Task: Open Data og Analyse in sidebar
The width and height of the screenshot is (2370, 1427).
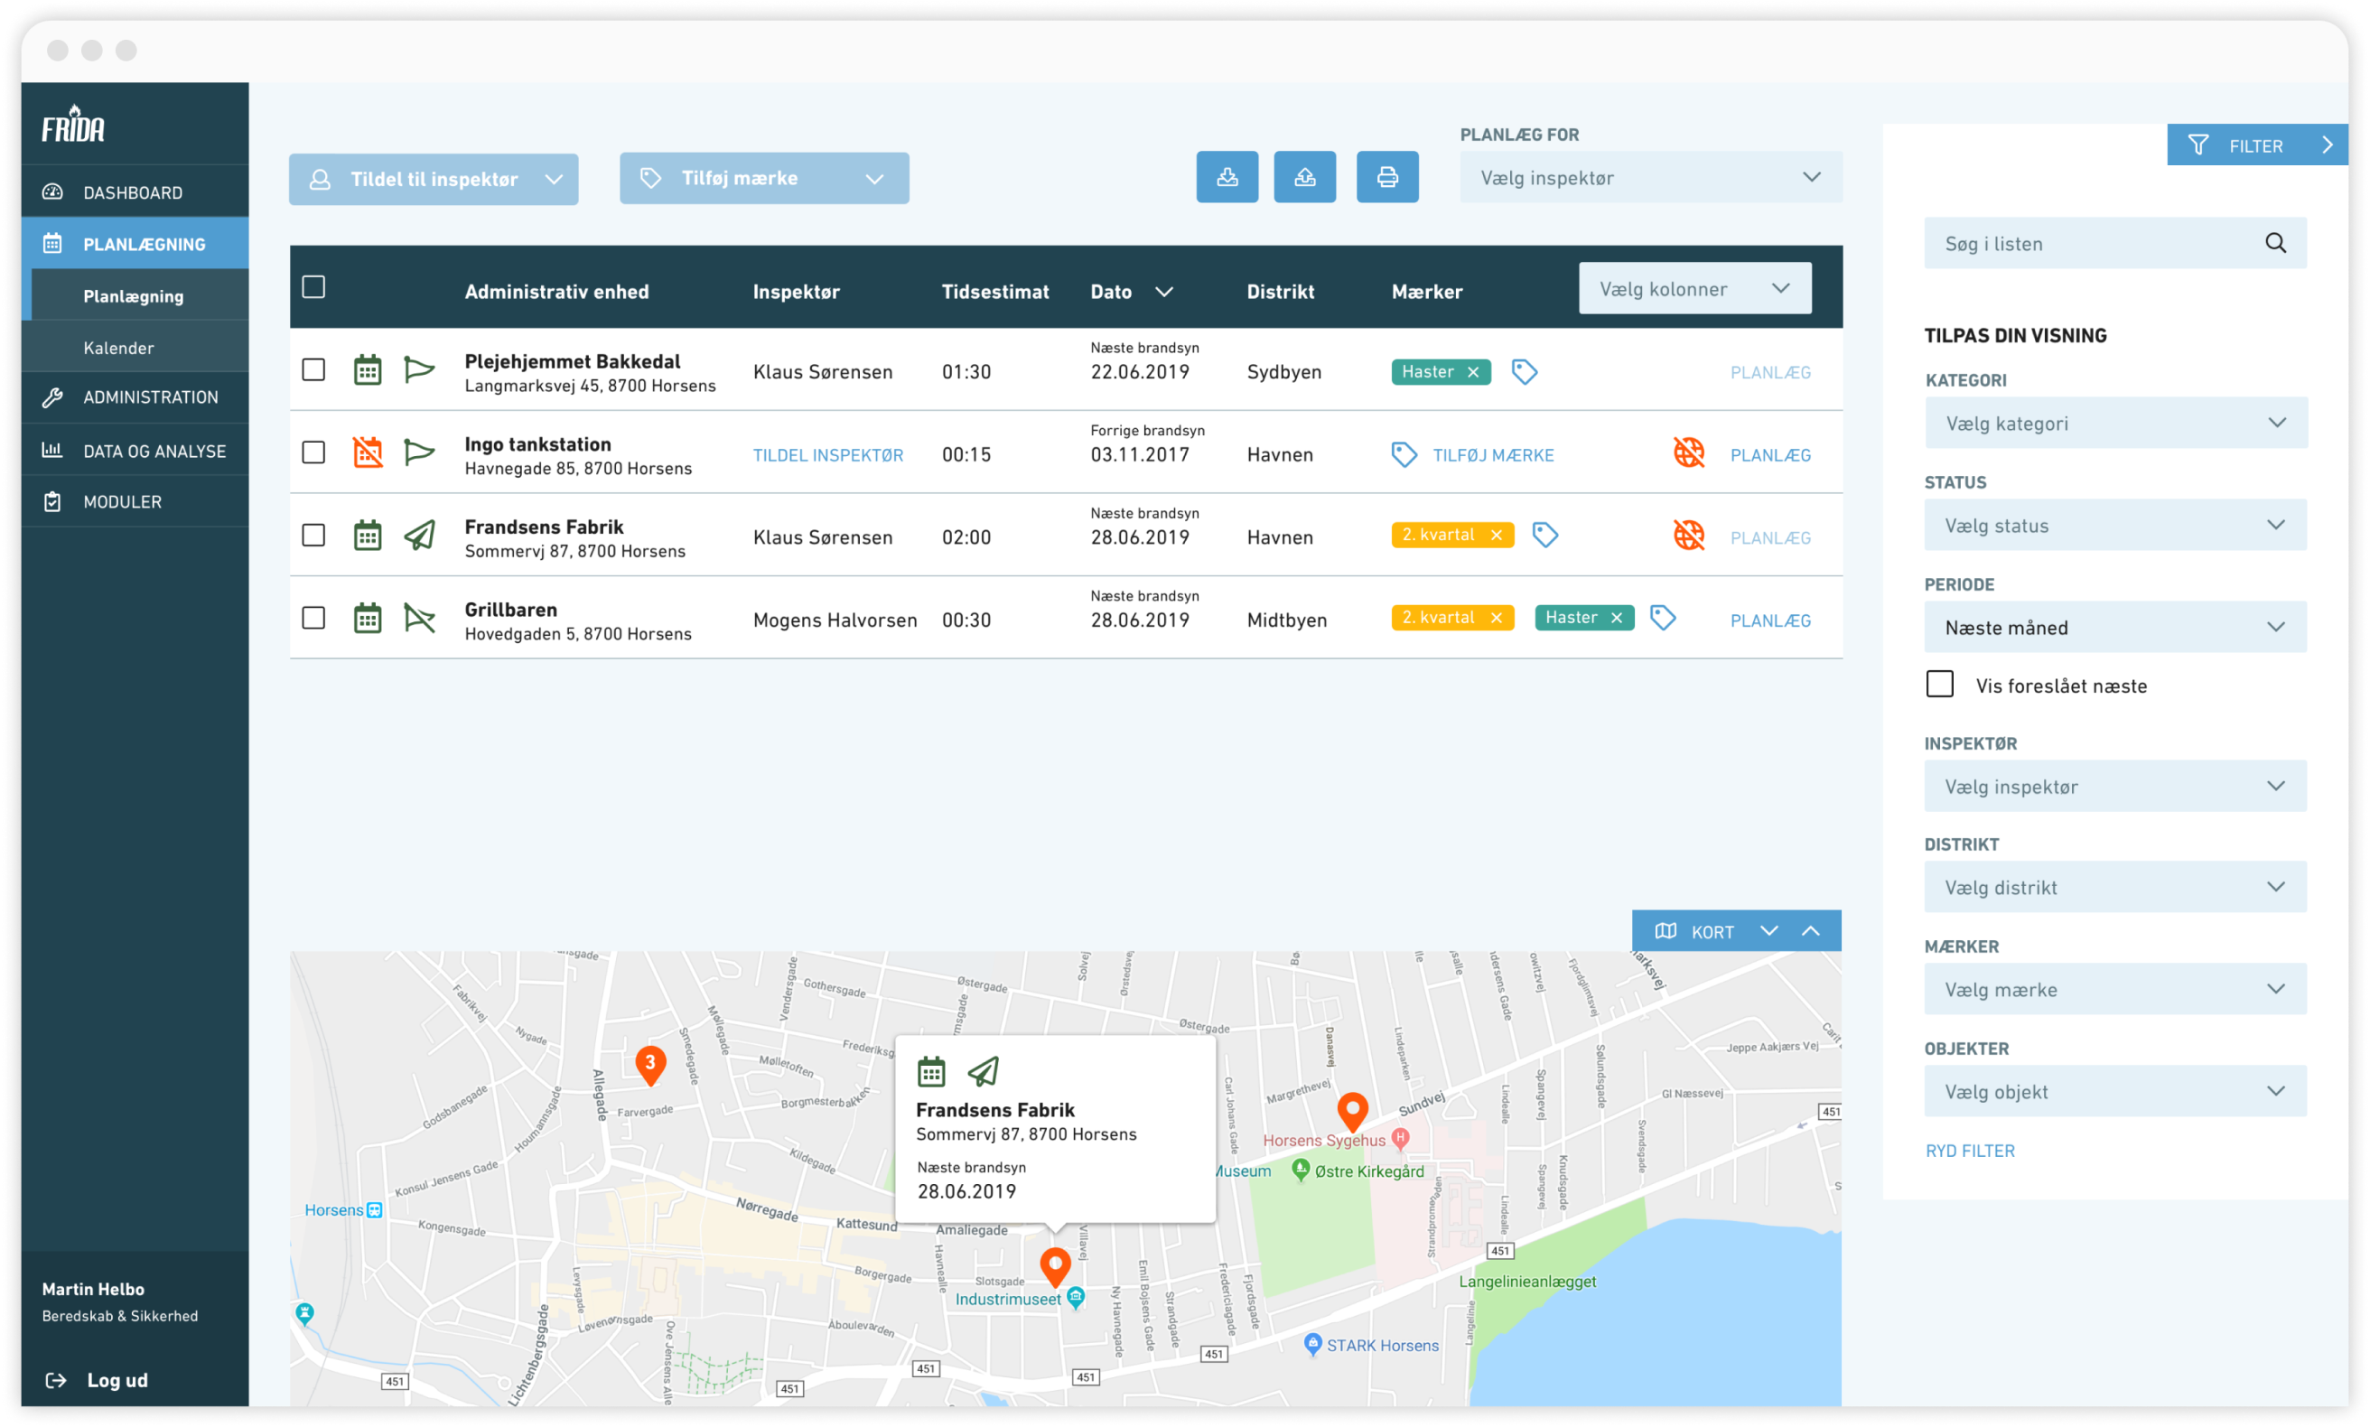Action: (x=135, y=450)
